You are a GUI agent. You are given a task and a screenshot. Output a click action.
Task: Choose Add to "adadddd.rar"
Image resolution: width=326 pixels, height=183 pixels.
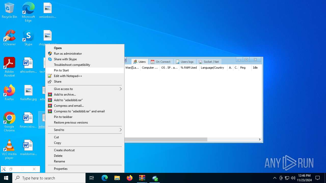click(x=85, y=100)
